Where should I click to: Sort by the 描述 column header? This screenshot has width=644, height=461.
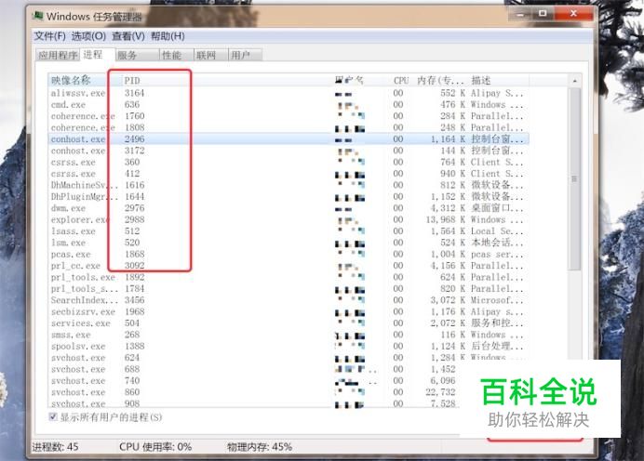click(x=498, y=80)
